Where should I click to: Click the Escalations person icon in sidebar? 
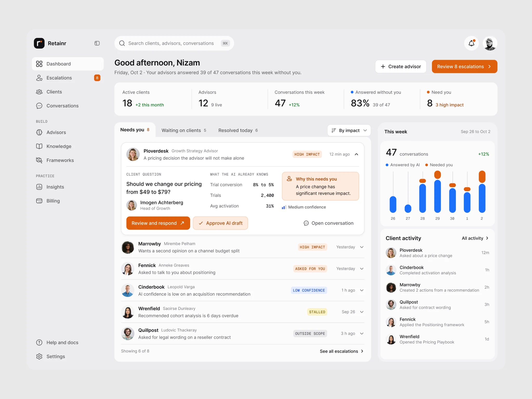point(39,78)
